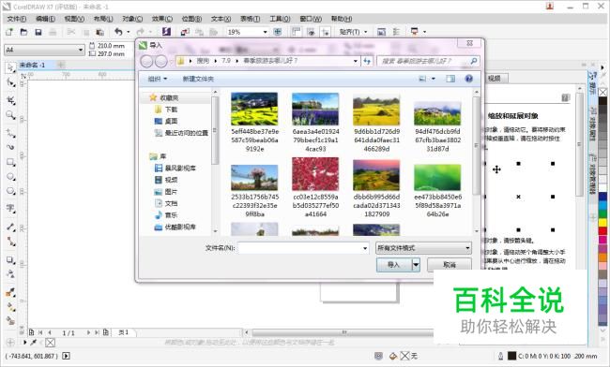The image size is (610, 367).
Task: Open the 效果 menu
Action: [161, 19]
